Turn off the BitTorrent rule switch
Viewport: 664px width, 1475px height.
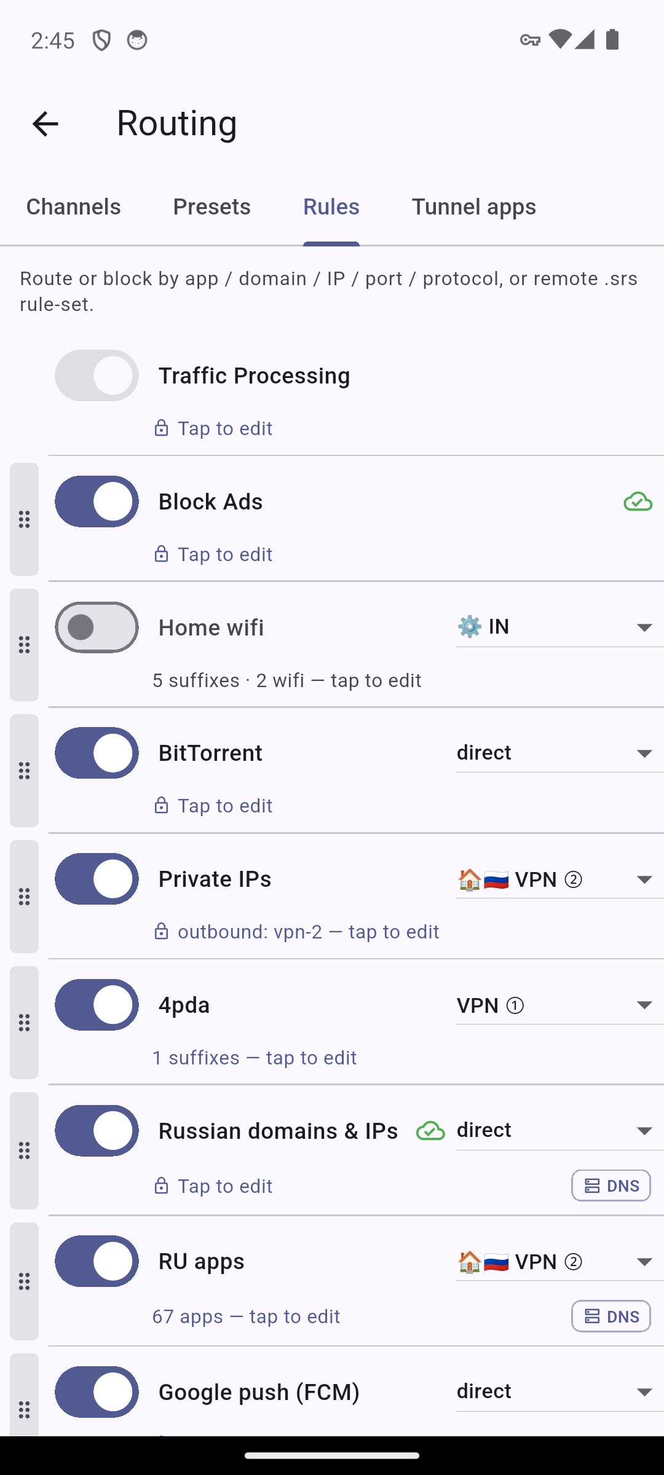(97, 753)
